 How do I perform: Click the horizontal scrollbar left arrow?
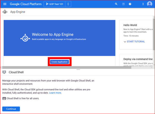[1, 68]
